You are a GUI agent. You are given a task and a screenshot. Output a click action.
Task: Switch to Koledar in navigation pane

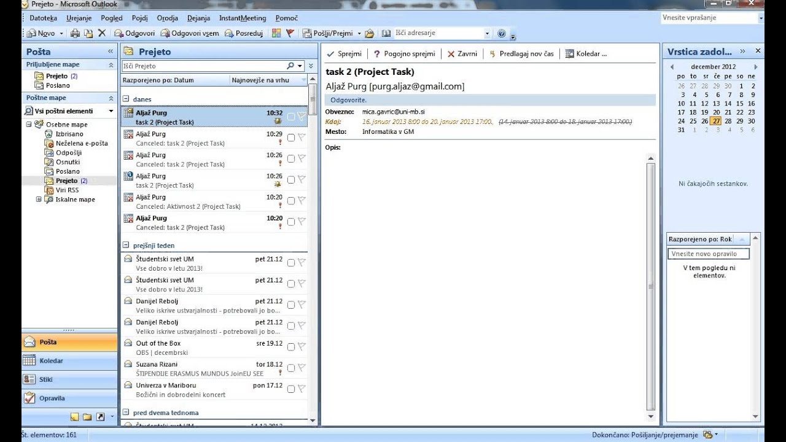pos(69,361)
